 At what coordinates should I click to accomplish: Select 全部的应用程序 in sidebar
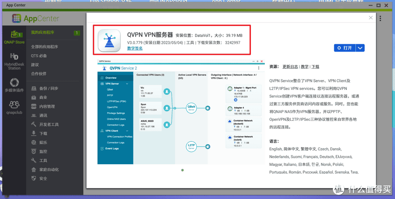pyautogui.click(x=45, y=46)
